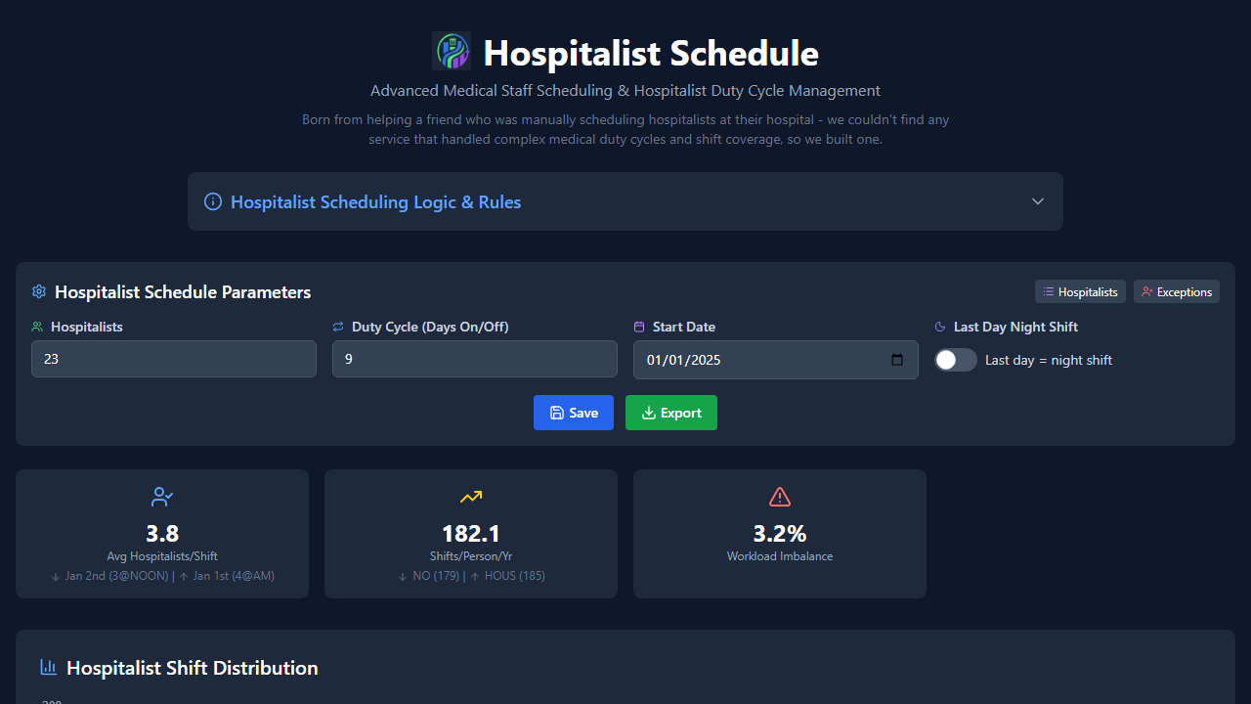
Task: Open the Hospitalists list button
Action: pyautogui.click(x=1080, y=291)
